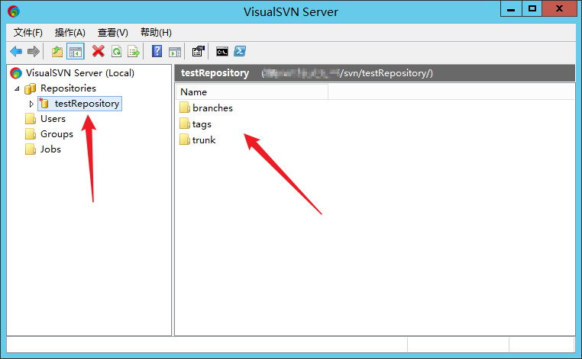
Task: Select Users node in tree
Action: tap(53, 119)
